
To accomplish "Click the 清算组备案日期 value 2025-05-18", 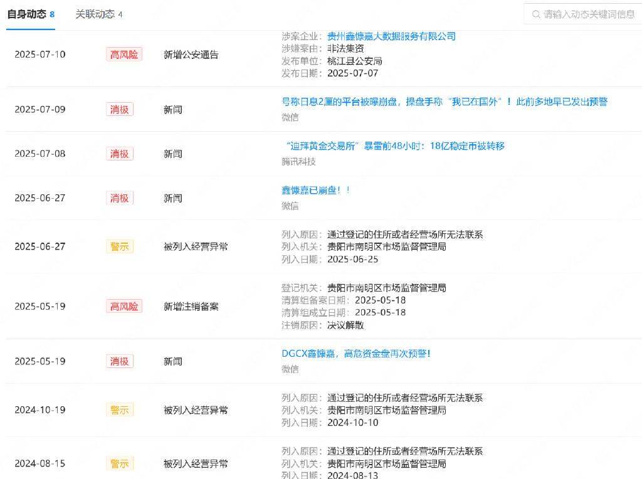I will pos(381,300).
